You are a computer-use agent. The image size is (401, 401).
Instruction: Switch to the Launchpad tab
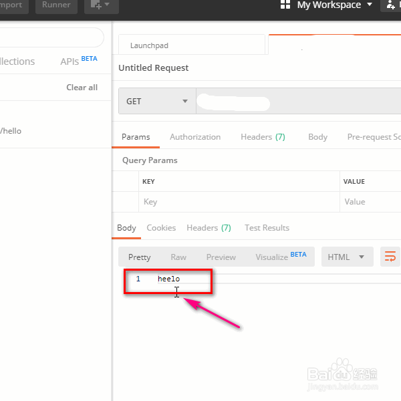(x=192, y=45)
